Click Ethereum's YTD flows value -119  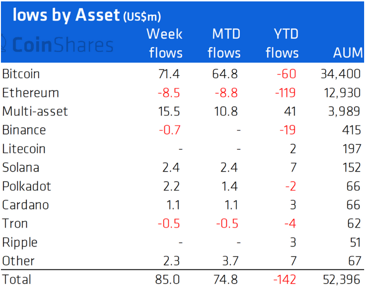[x=285, y=93]
